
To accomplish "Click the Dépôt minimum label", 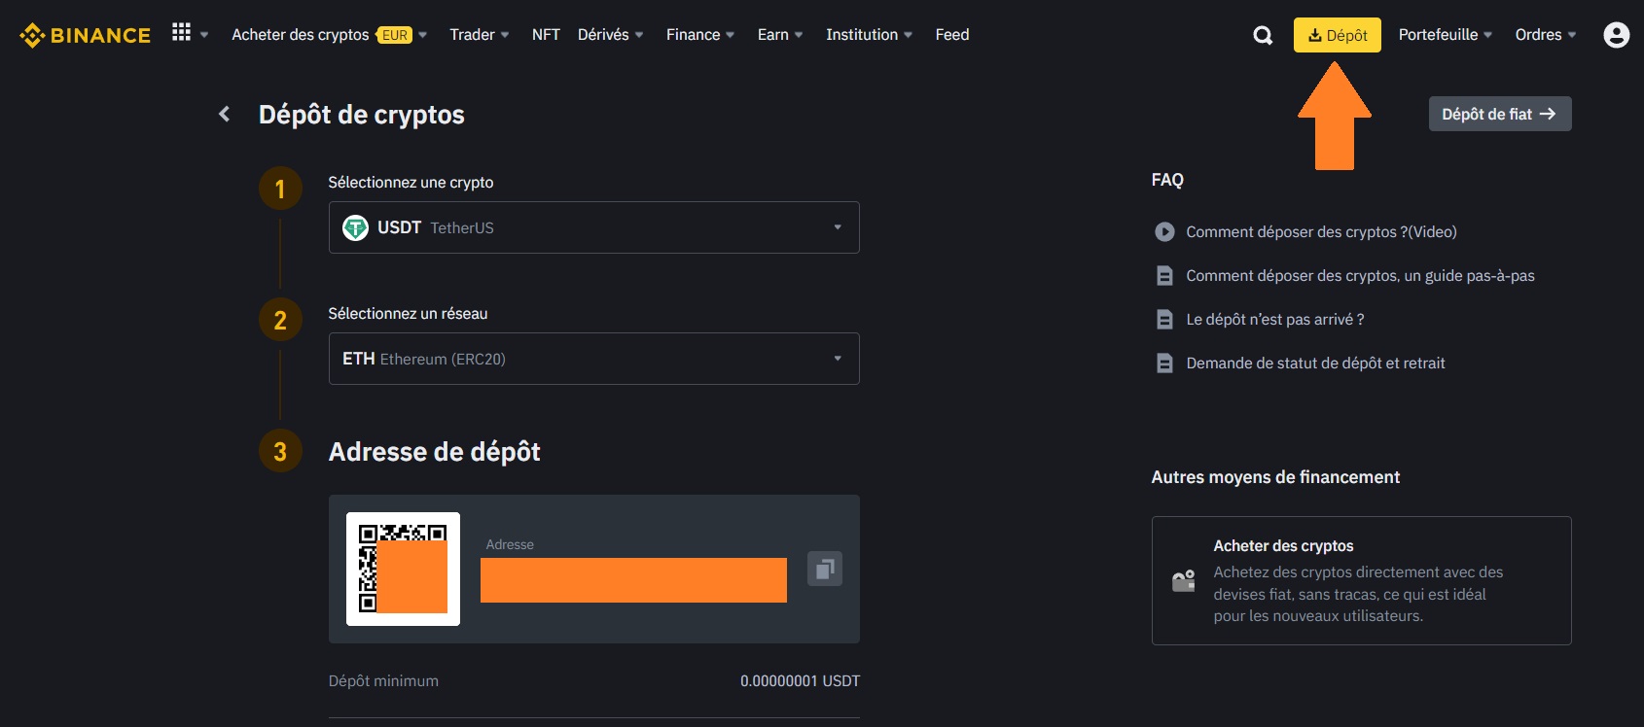I will pyautogui.click(x=383, y=681).
